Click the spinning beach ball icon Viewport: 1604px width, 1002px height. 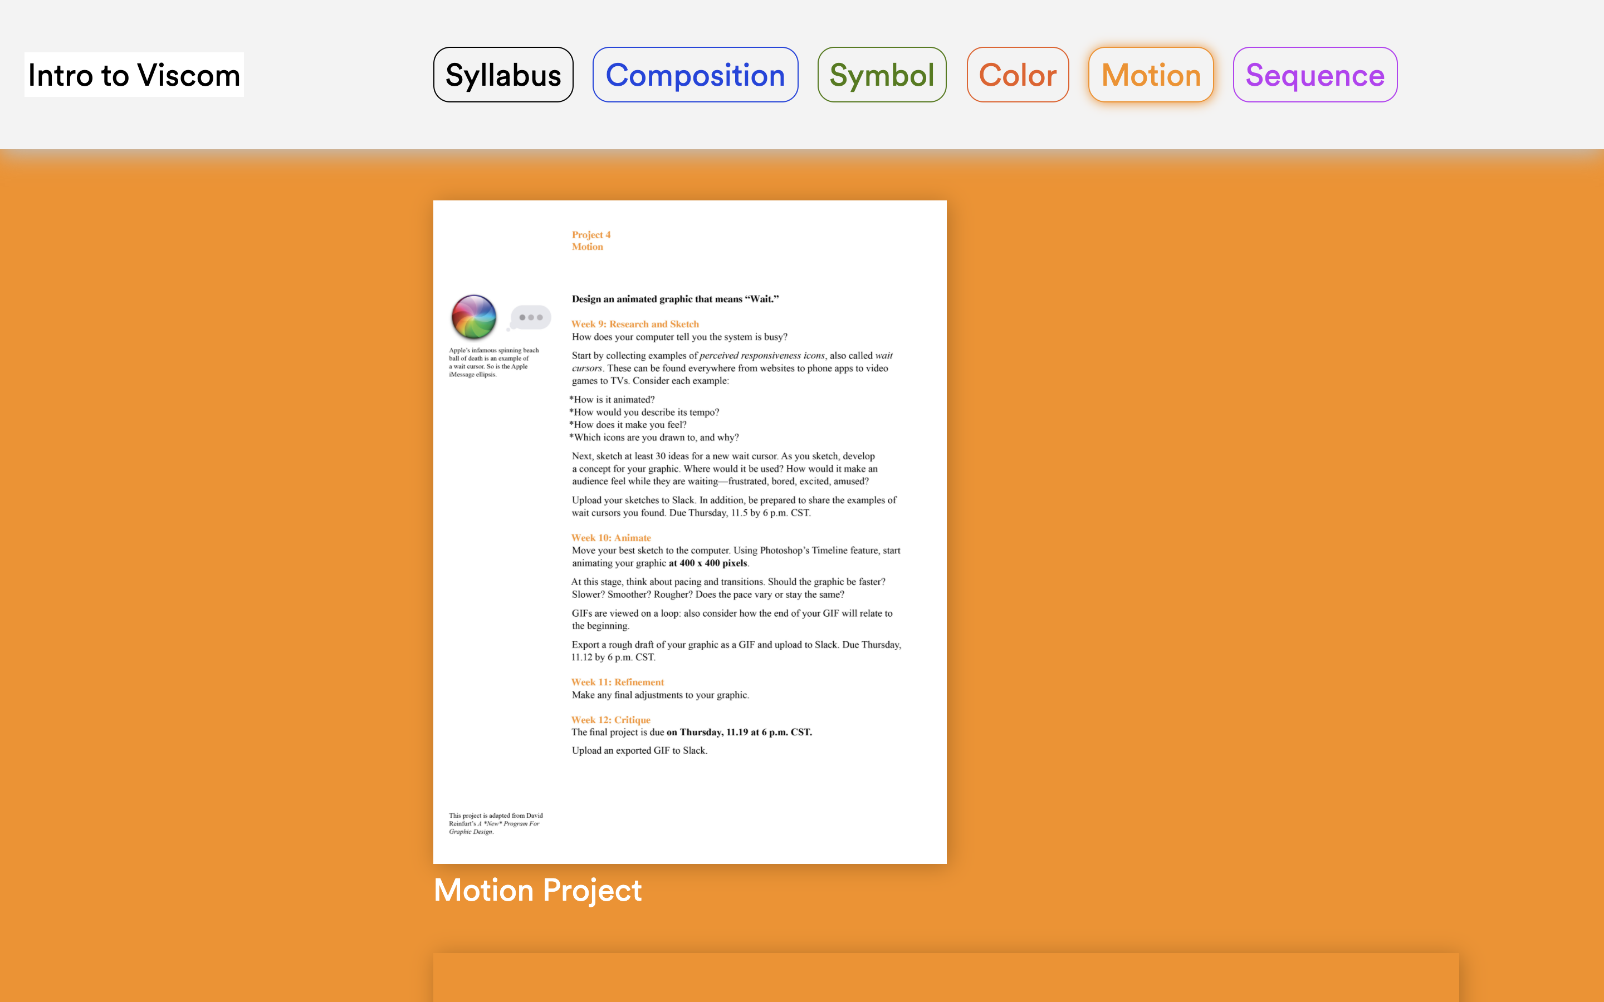point(473,317)
